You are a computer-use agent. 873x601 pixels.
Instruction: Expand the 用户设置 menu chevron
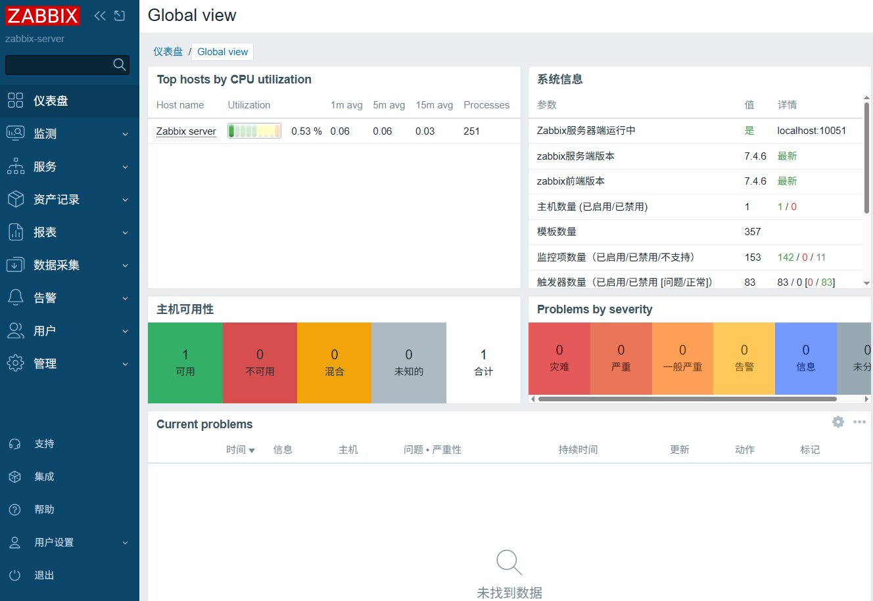tap(126, 543)
